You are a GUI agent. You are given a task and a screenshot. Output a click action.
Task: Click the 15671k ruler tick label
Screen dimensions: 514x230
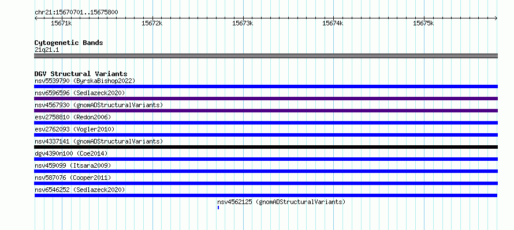pyautogui.click(x=62, y=23)
